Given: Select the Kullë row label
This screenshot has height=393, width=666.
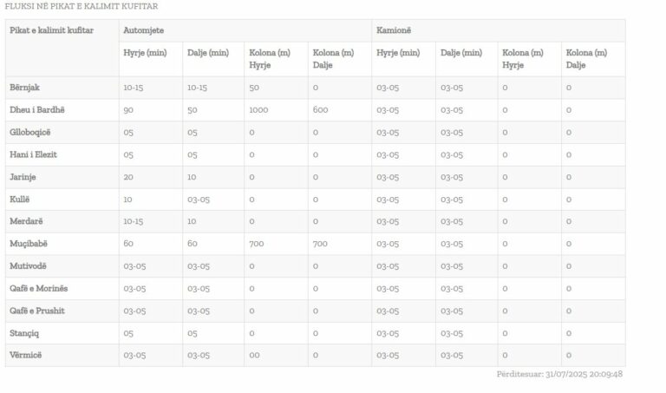Looking at the screenshot, I should [19, 199].
